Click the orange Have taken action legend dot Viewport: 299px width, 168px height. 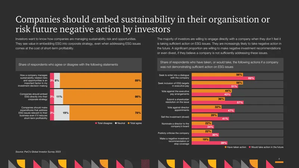click(226, 147)
